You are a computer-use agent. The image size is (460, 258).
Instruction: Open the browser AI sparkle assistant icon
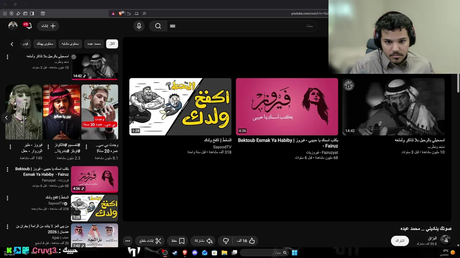(x=18, y=14)
